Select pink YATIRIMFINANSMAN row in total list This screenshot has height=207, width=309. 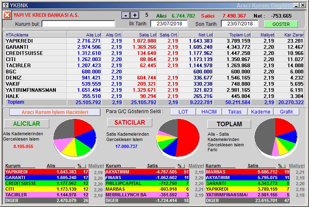point(247,195)
